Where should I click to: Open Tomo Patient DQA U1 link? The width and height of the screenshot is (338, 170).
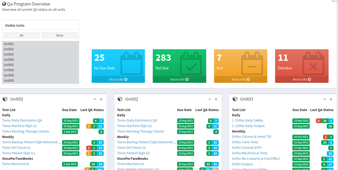[x=18, y=153]
